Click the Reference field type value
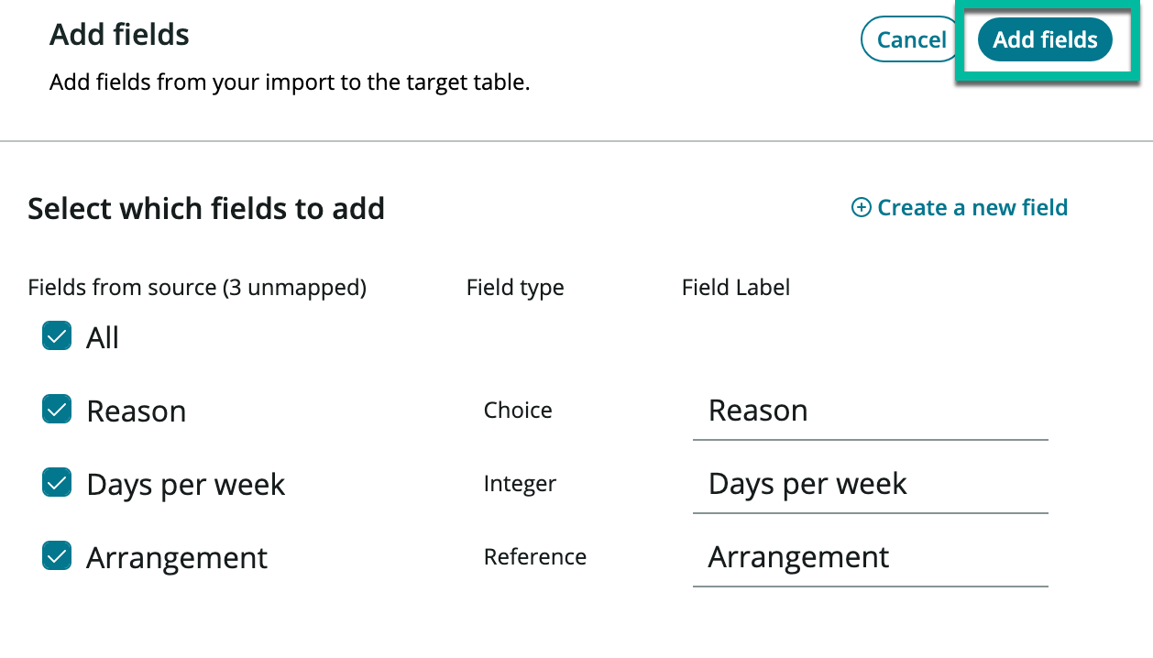Viewport: 1153px width, 658px height. [x=535, y=556]
